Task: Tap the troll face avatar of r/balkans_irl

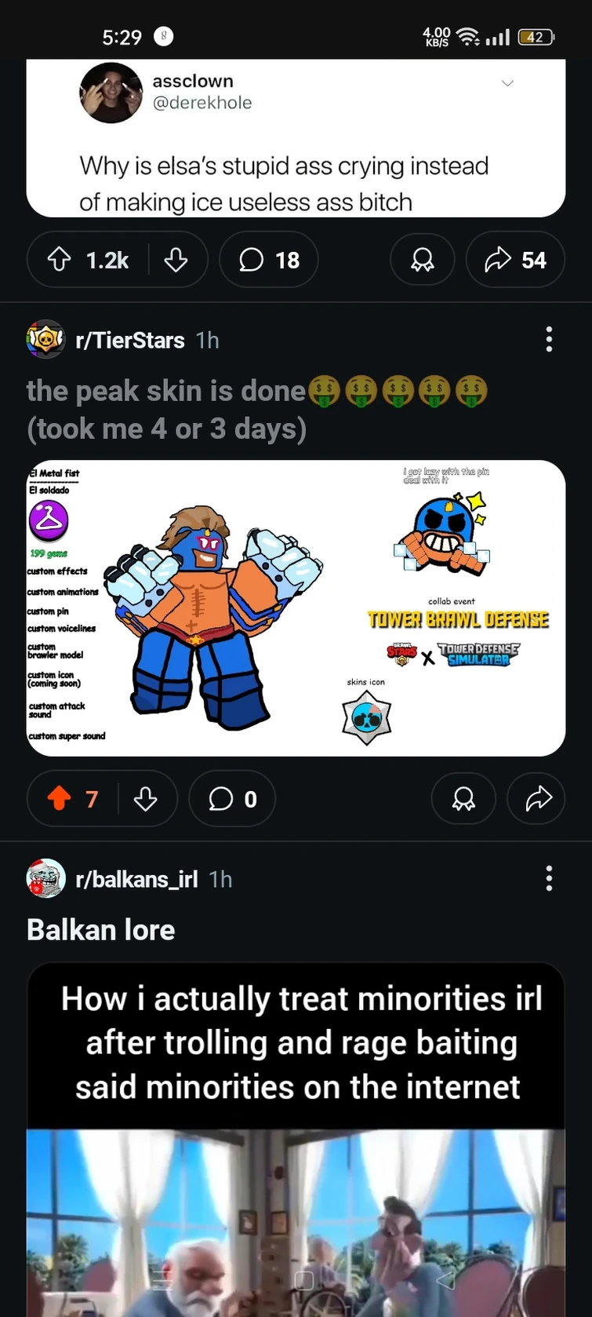Action: click(x=45, y=879)
